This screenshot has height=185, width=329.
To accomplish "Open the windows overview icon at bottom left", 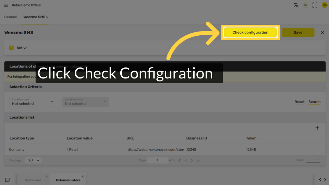I will click(x=7, y=180).
